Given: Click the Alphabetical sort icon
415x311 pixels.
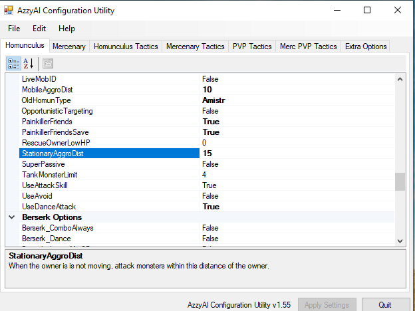Looking at the screenshot, I should (29, 64).
